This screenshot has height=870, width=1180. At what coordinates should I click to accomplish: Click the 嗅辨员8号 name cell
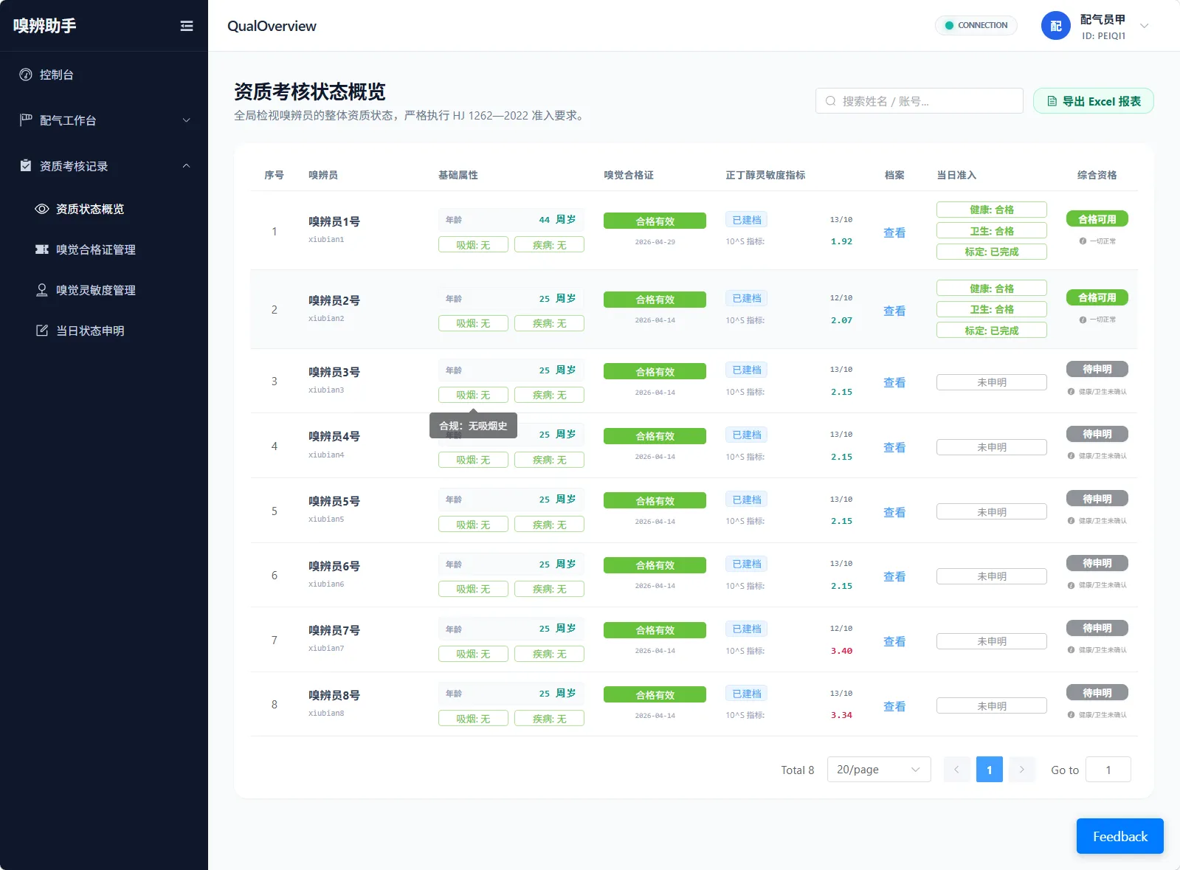[334, 695]
